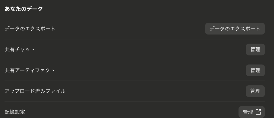Select the あなたのデータ section heading

(x=24, y=9)
